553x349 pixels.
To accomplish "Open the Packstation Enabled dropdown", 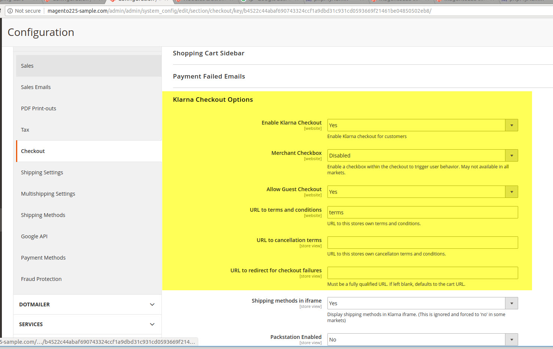I will tap(422, 339).
